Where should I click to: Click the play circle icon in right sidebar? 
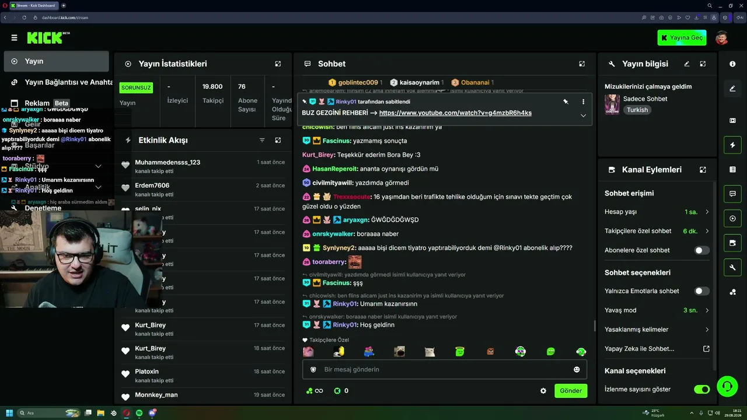pos(732,218)
